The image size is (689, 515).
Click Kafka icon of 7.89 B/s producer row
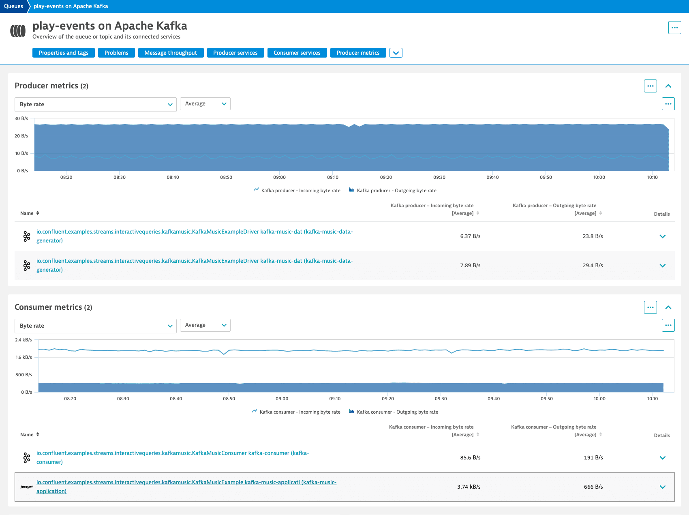click(x=27, y=266)
